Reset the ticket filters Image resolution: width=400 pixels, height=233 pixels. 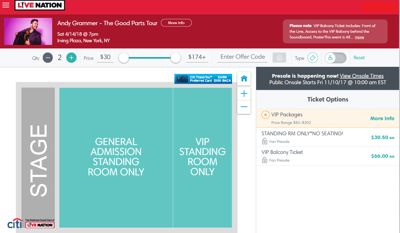coord(359,58)
